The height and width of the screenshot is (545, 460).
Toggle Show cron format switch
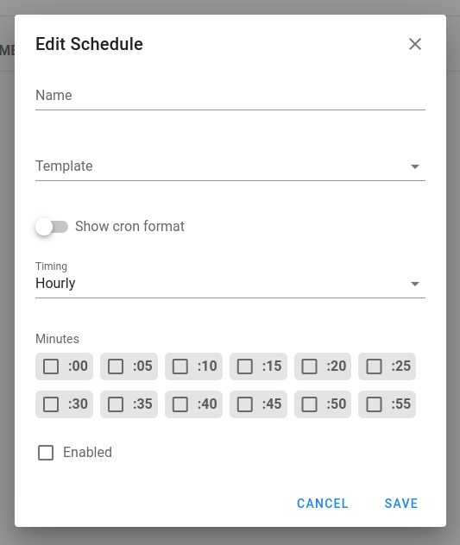[x=52, y=227]
